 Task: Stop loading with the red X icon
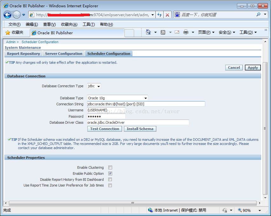click(167, 15)
